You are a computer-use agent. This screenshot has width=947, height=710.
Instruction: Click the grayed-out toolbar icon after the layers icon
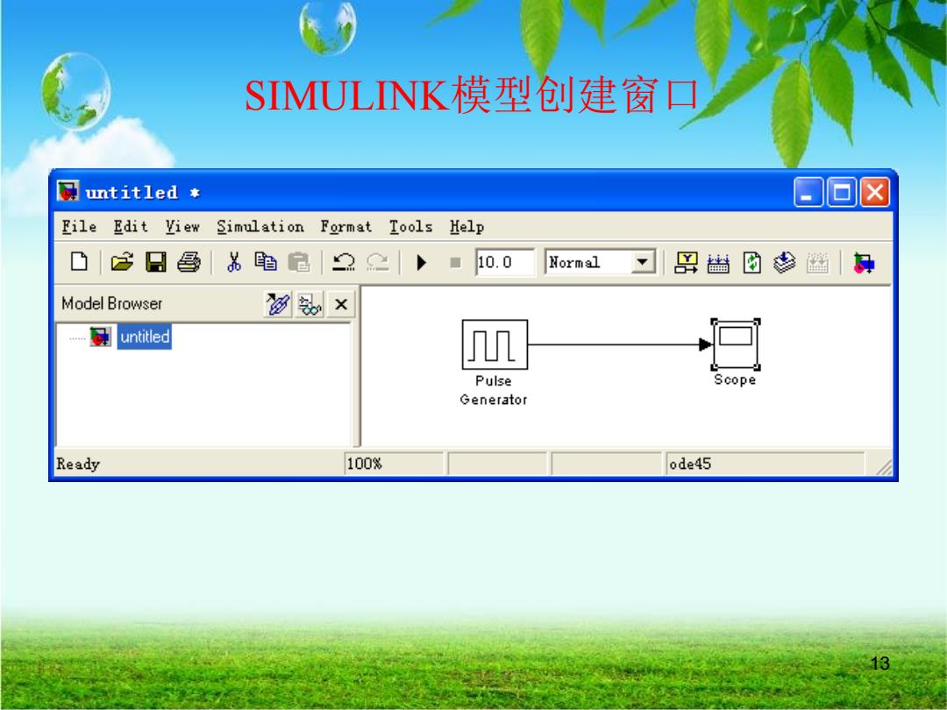point(817,263)
